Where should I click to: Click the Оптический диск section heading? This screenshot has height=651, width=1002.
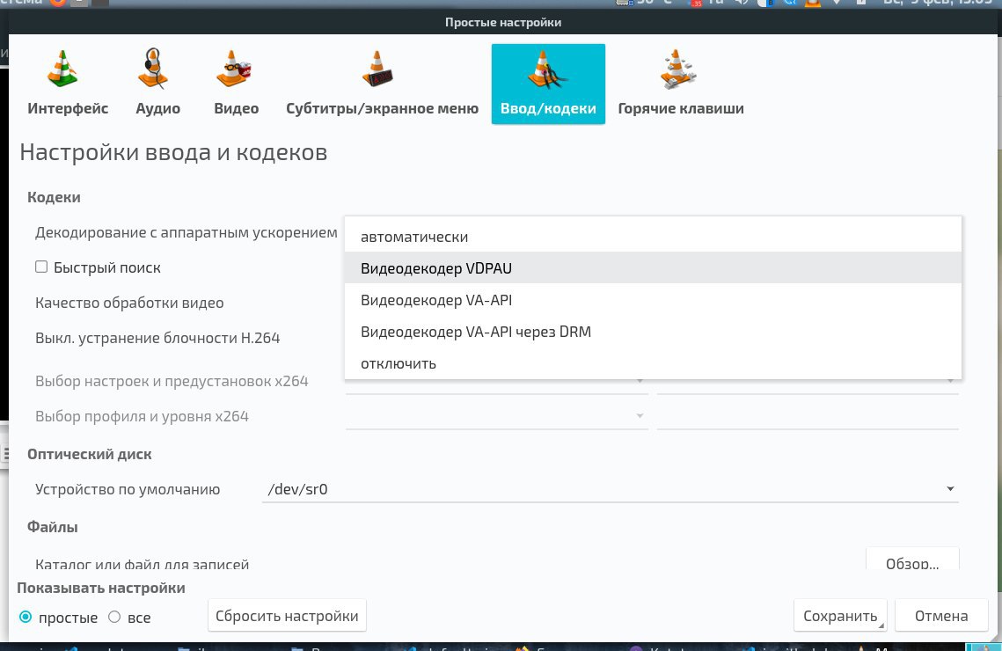pyautogui.click(x=90, y=454)
